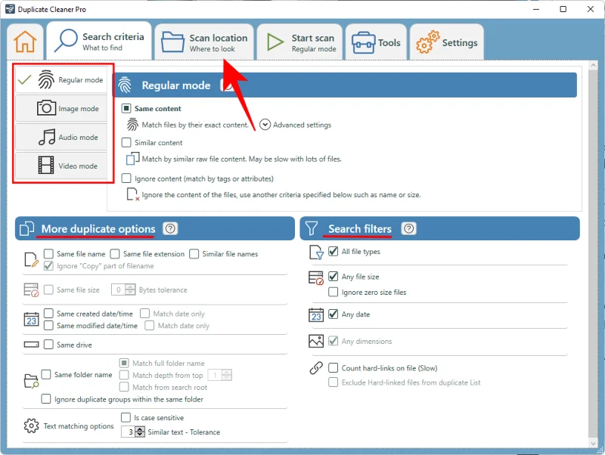Select Audio mode music note icon
Image resolution: width=605 pixels, height=455 pixels.
click(x=47, y=137)
